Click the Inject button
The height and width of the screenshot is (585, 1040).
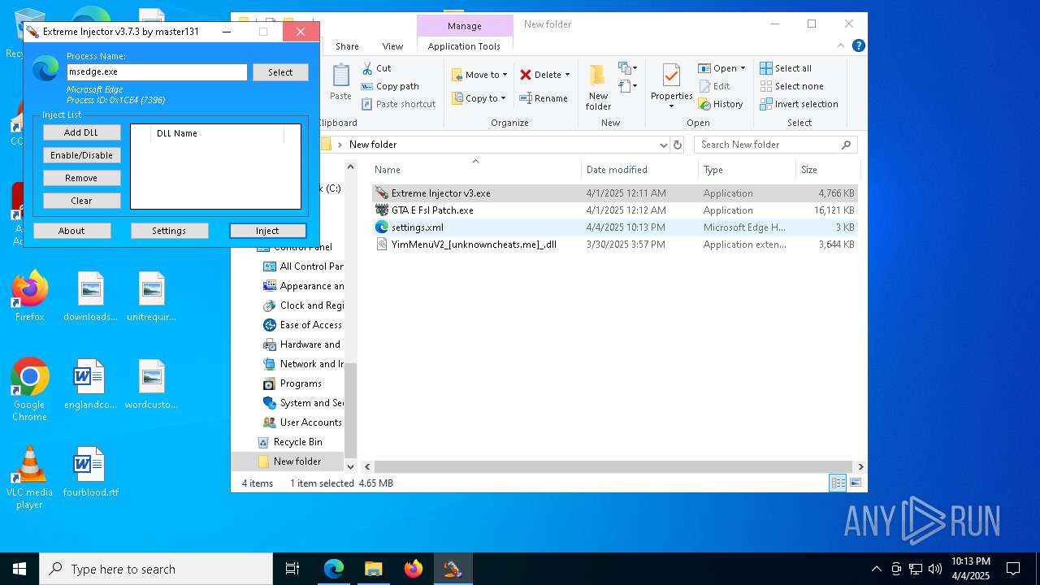(x=267, y=231)
